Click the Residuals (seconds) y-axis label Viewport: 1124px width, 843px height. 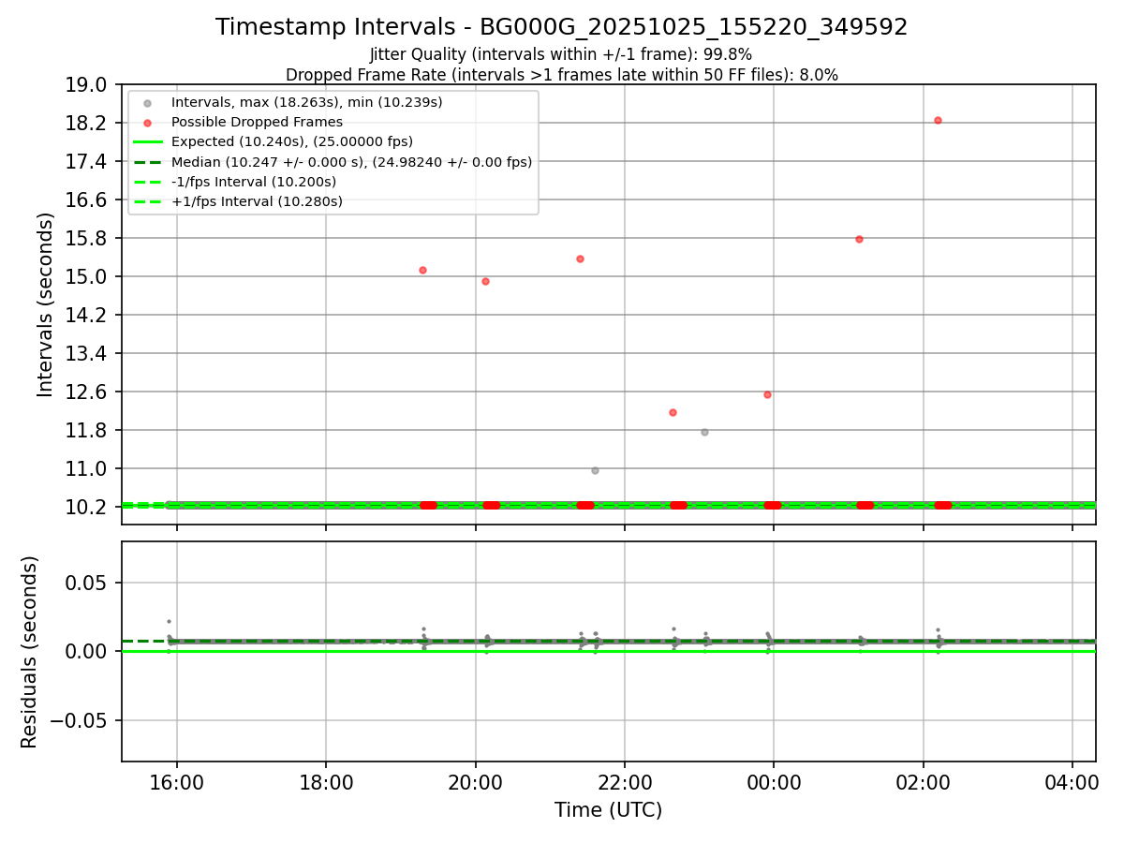coord(30,652)
